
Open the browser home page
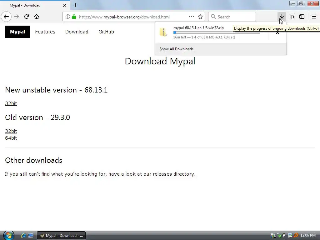tap(37, 17)
